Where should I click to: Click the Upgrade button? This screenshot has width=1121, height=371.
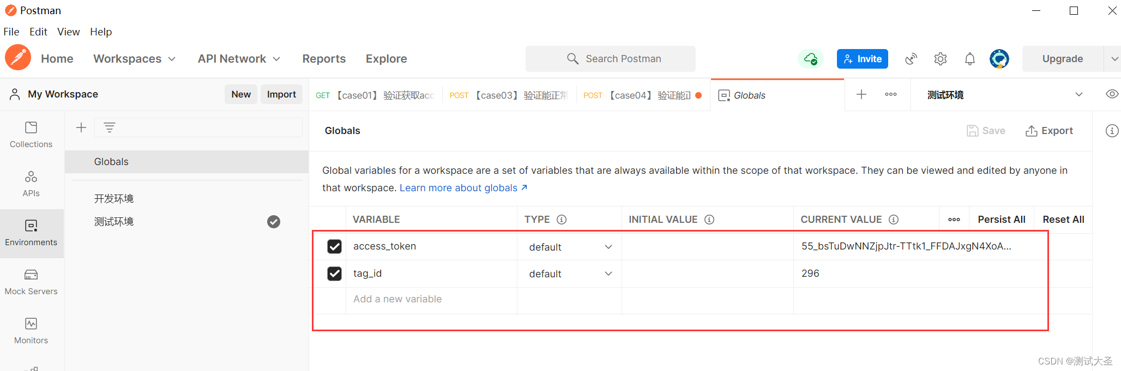[1063, 59]
